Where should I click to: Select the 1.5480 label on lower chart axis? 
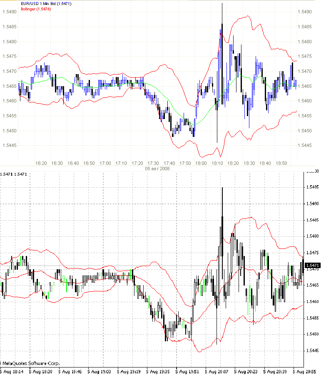click(313, 236)
